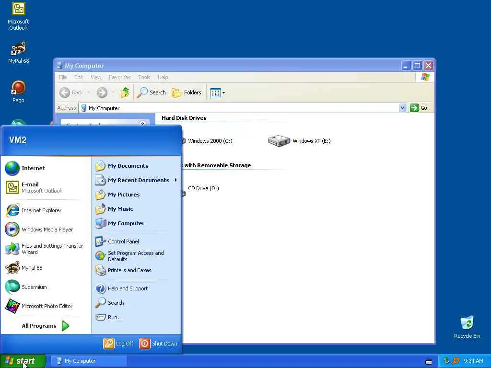Open the Views dropdown button

click(x=217, y=92)
